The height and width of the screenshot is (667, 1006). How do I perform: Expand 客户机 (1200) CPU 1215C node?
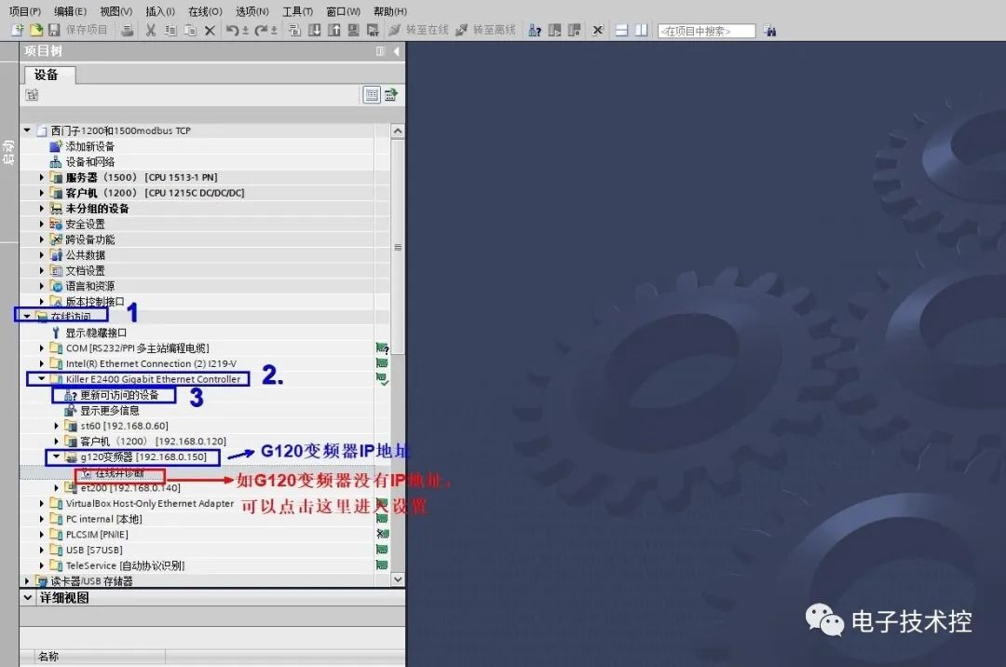pos(42,193)
